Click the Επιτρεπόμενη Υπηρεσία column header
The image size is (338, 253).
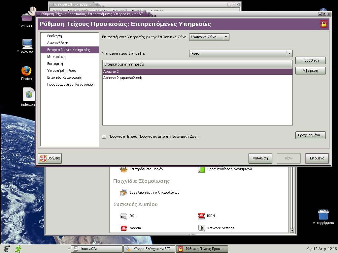coord(197,64)
